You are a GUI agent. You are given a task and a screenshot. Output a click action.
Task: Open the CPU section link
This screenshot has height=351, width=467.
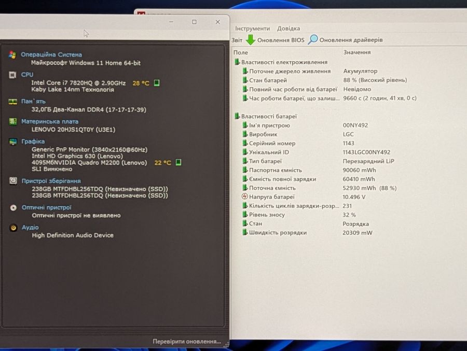27,75
